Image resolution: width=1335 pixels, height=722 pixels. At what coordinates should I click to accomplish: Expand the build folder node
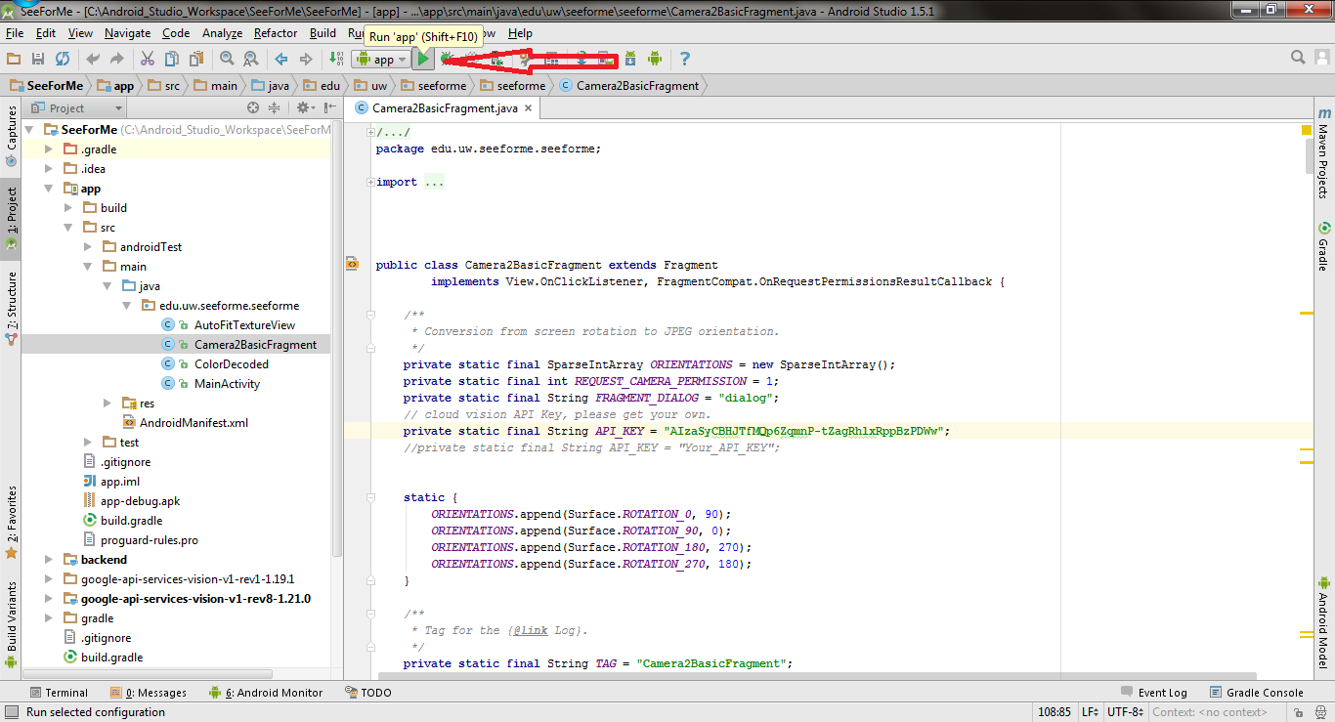click(68, 208)
